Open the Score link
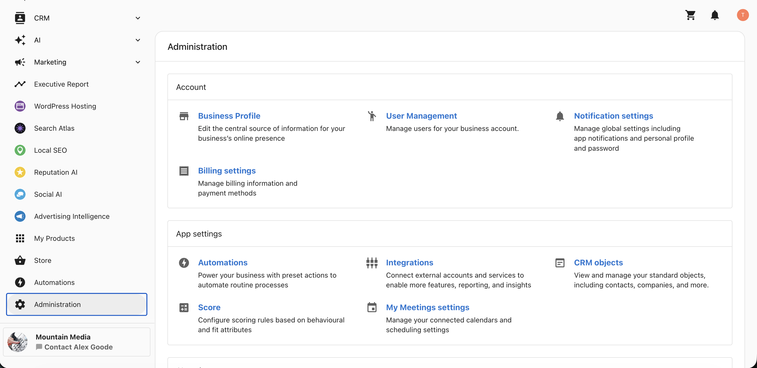This screenshot has width=757, height=368. tap(209, 307)
